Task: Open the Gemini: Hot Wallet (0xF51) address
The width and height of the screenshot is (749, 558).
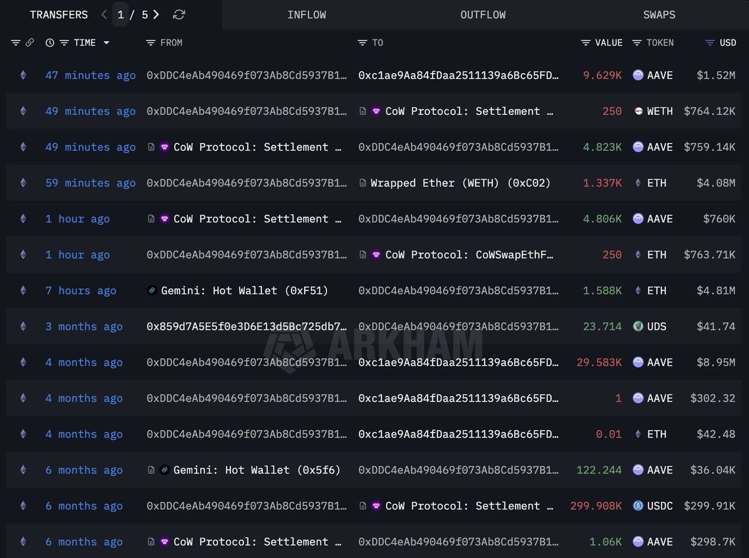Action: (244, 291)
